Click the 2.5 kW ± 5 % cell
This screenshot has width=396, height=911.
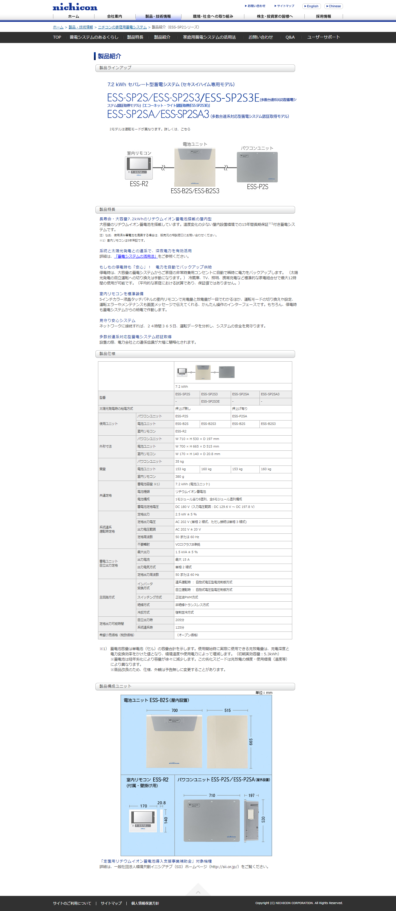[233, 515]
